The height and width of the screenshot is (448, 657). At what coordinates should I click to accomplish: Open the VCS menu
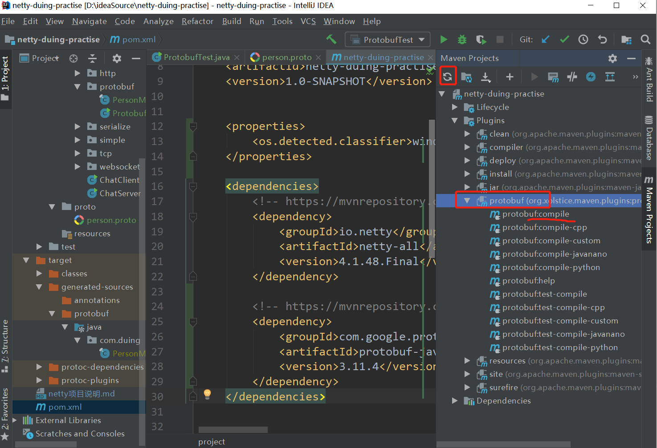click(308, 21)
